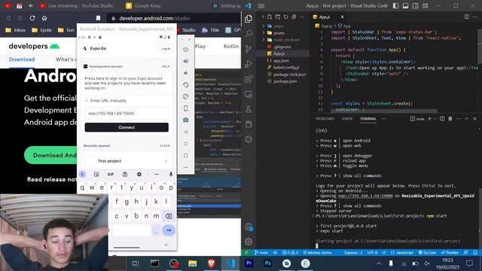Open the Testing flask view in VS Code
This screenshot has height=271, width=482.
pyautogui.click(x=249, y=109)
